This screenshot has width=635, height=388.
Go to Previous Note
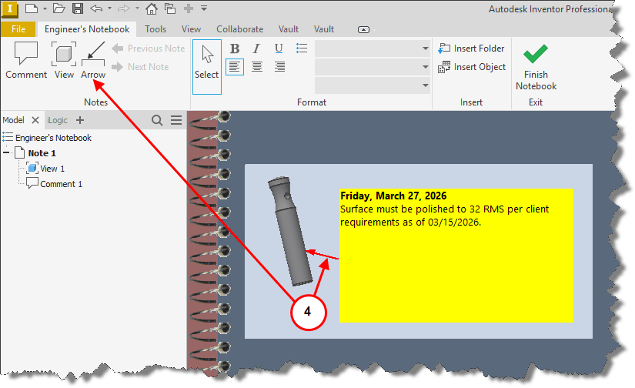149,48
